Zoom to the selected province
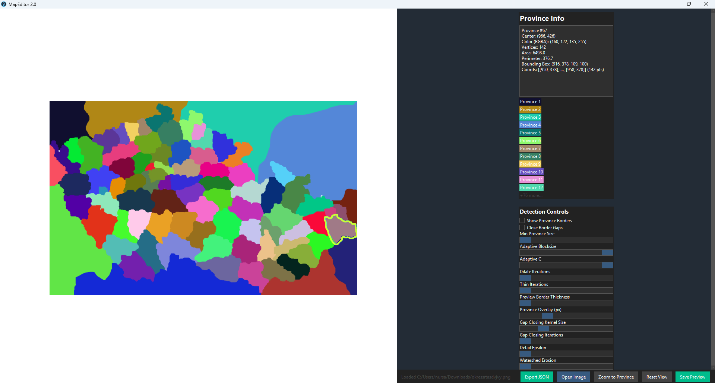This screenshot has height=383, width=715. (x=616, y=377)
